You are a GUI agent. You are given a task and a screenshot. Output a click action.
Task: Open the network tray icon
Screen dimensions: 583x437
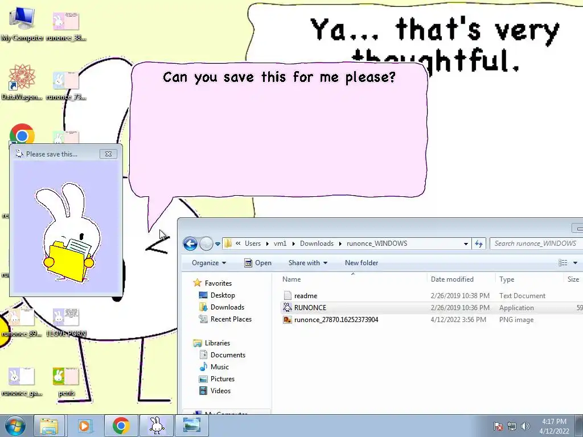pyautogui.click(x=512, y=426)
